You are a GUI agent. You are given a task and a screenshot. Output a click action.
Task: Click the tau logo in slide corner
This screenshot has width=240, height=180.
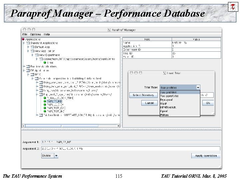(x=233, y=7)
